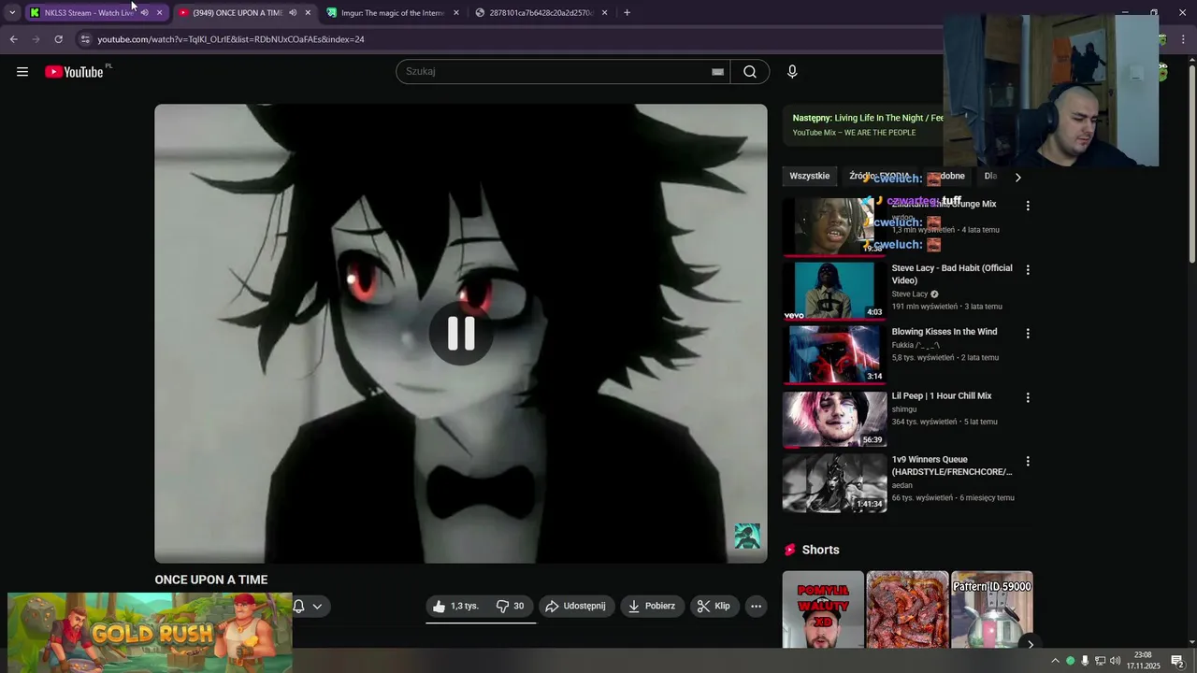Show hidden system tray icons chevron
This screenshot has height=673, width=1197.
pos(1056,661)
